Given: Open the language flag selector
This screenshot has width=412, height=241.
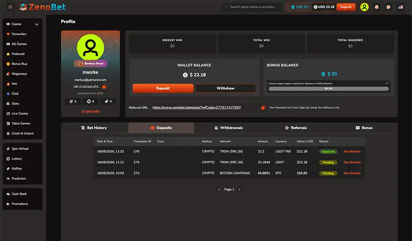Looking at the screenshot, I should (x=400, y=7).
